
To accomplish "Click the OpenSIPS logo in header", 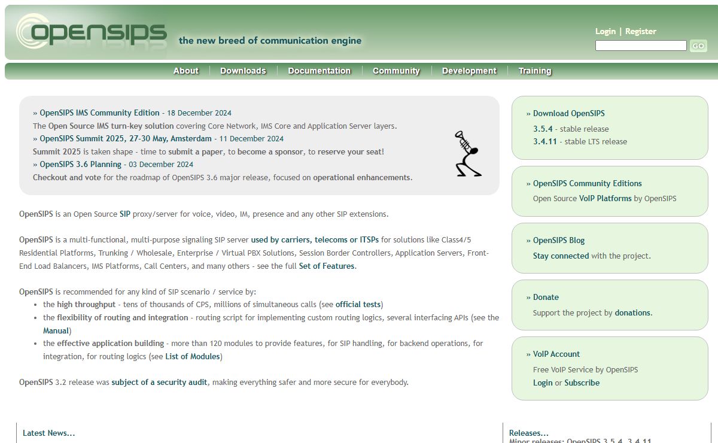I will pyautogui.click(x=91, y=31).
